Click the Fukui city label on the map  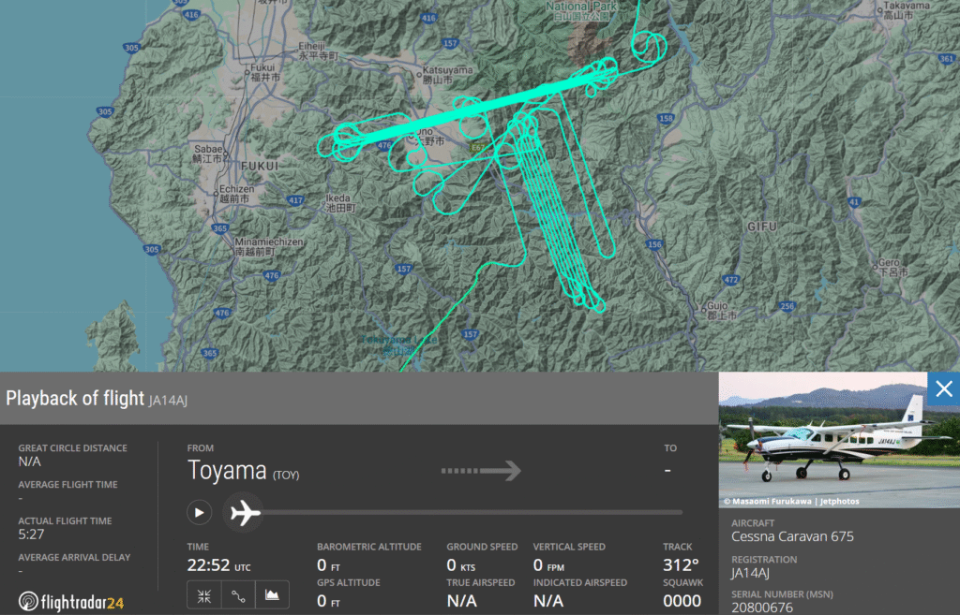coord(265,73)
